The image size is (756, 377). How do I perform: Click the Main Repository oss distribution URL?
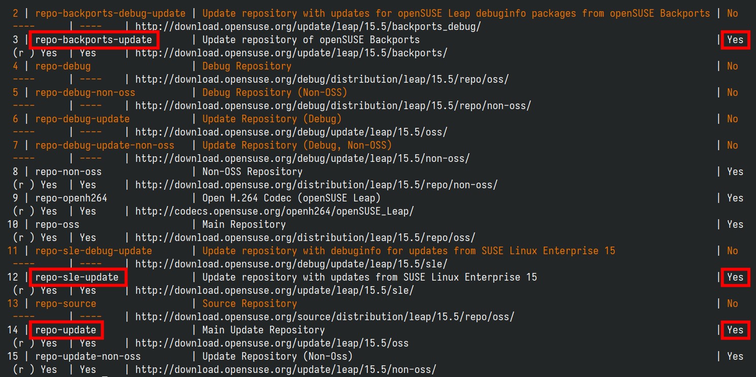click(x=305, y=237)
